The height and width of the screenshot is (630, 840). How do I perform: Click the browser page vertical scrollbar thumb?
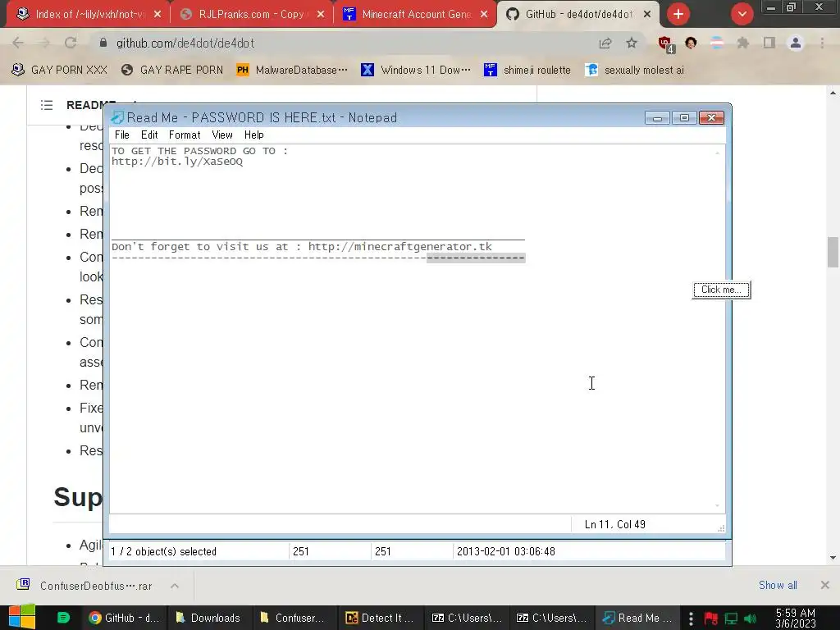point(833,251)
